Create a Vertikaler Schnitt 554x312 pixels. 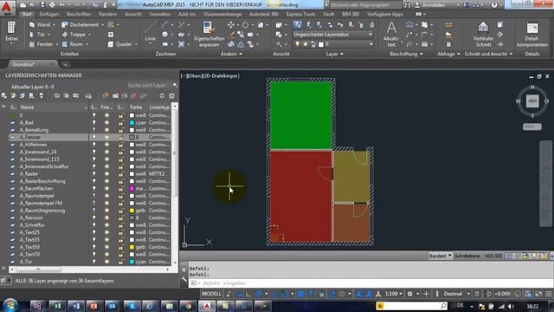click(483, 34)
